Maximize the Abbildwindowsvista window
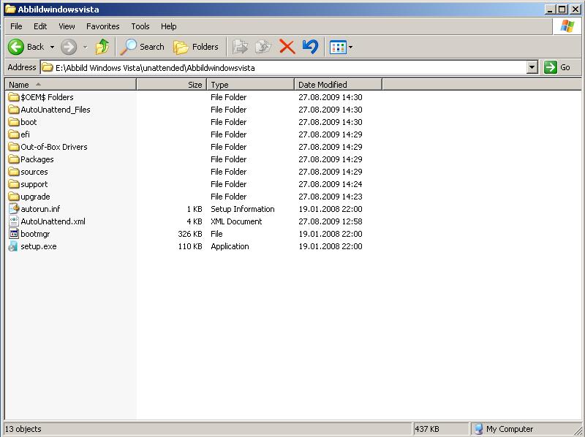The height and width of the screenshot is (437, 585). click(x=562, y=9)
